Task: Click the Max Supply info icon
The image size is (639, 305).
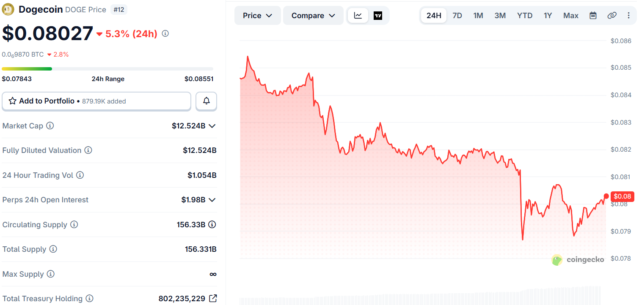Action: coord(51,274)
